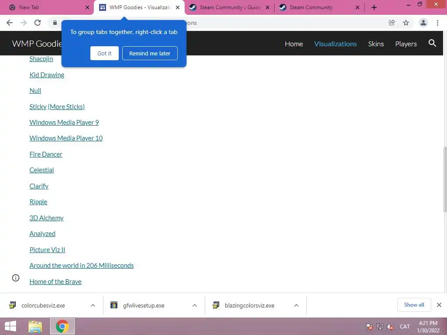Switch to the New Tab tab

point(47,8)
